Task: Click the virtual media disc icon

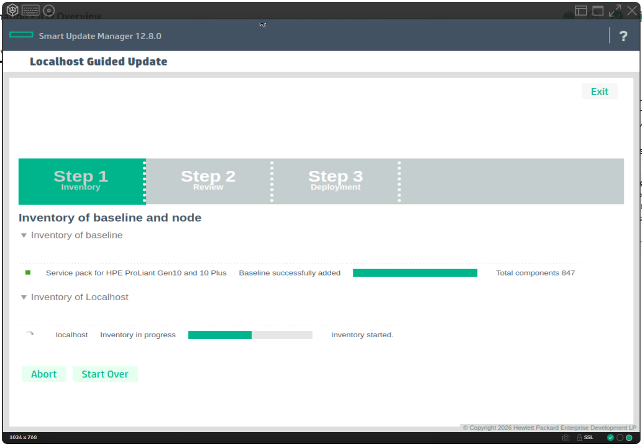Action: [x=49, y=10]
